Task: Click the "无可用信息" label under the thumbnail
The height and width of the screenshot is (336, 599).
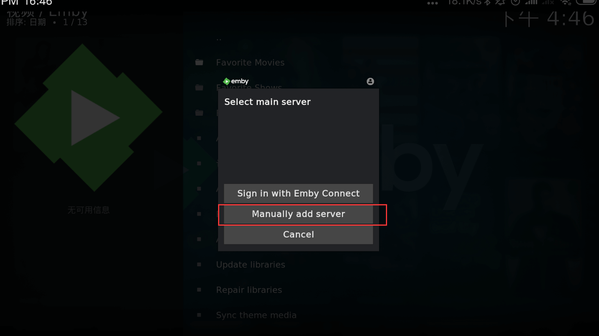Action: click(89, 210)
